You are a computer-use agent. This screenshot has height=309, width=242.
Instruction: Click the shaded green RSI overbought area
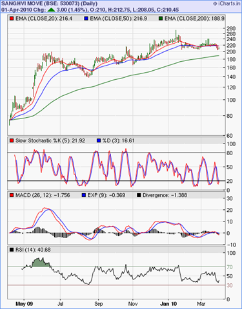pos(41,263)
